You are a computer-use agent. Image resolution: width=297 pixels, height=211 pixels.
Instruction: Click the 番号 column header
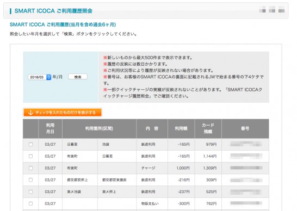[x=245, y=128]
